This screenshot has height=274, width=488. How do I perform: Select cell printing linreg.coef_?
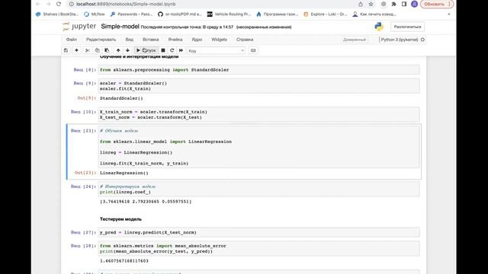coord(258,190)
